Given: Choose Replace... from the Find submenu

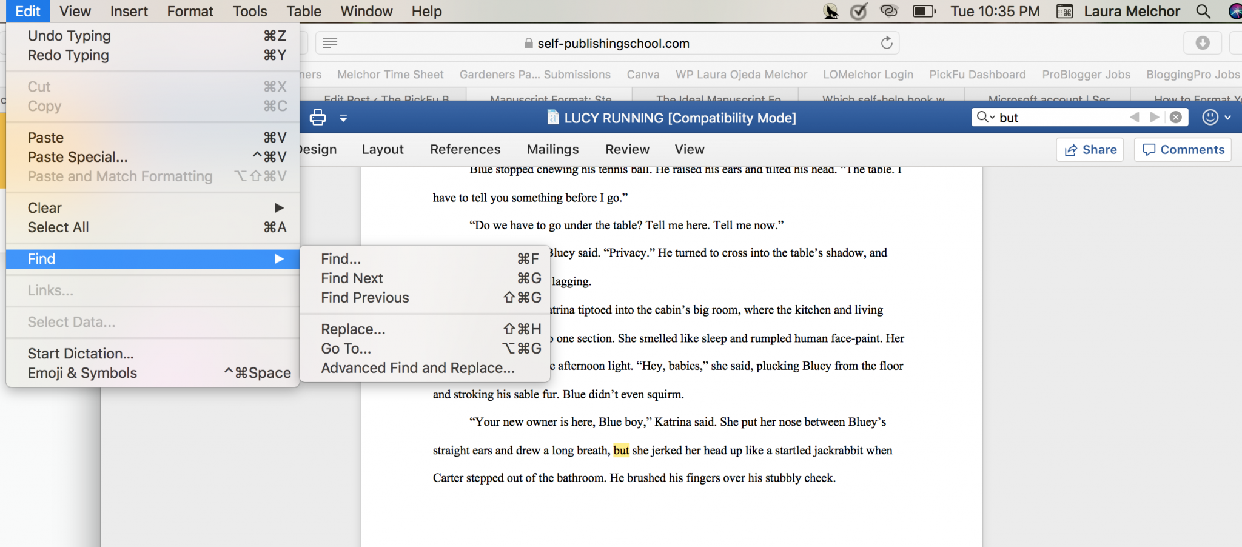Looking at the screenshot, I should tap(353, 329).
